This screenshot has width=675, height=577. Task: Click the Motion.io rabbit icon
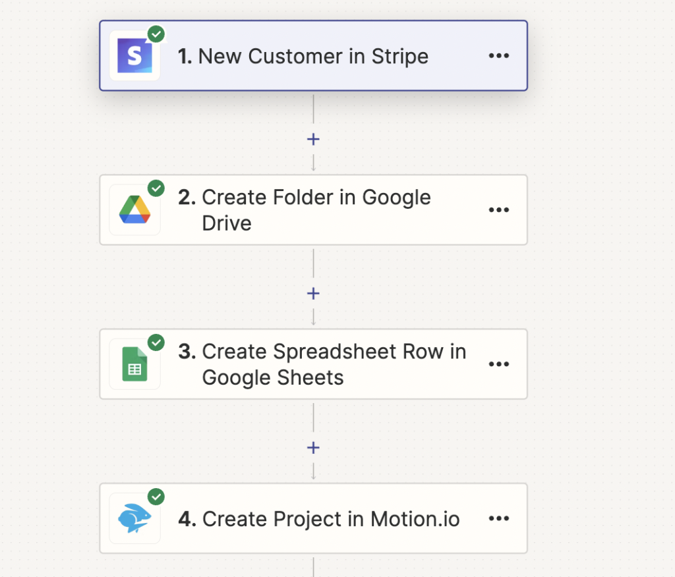pos(135,518)
